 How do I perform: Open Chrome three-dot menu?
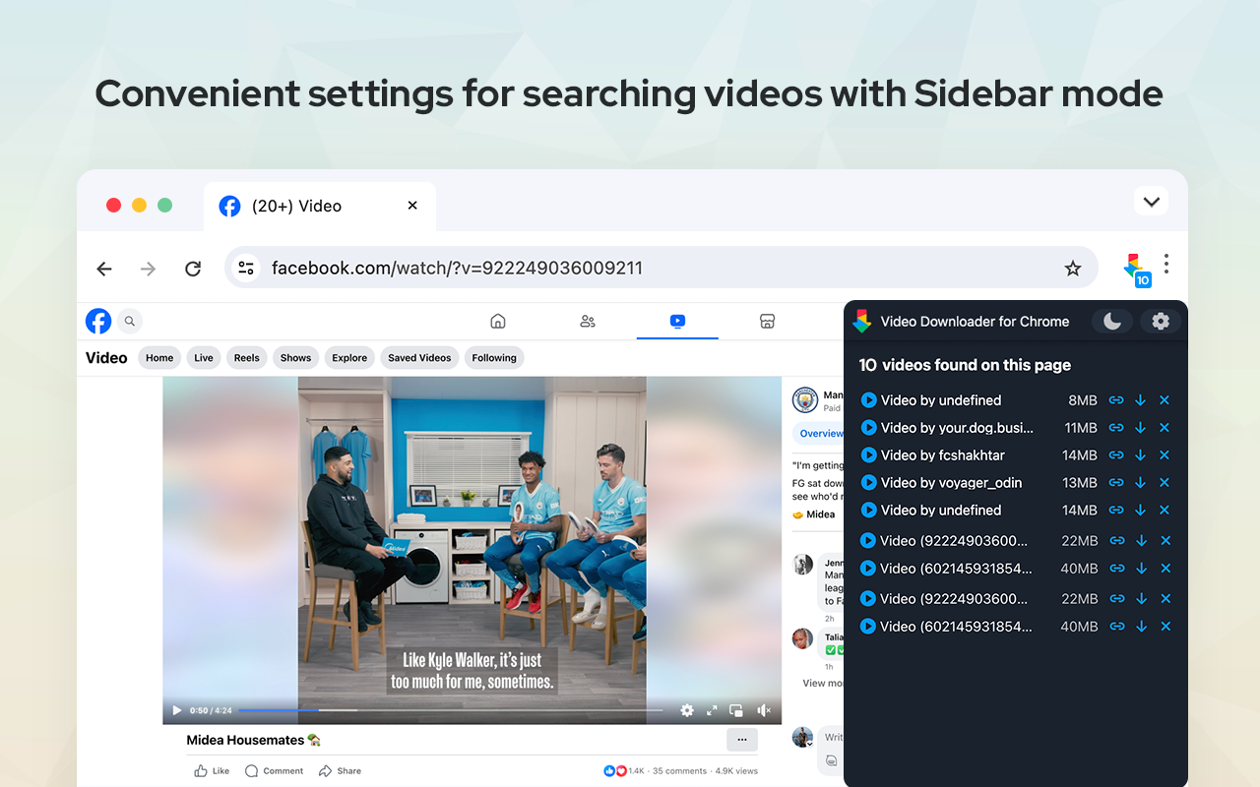tap(1166, 264)
